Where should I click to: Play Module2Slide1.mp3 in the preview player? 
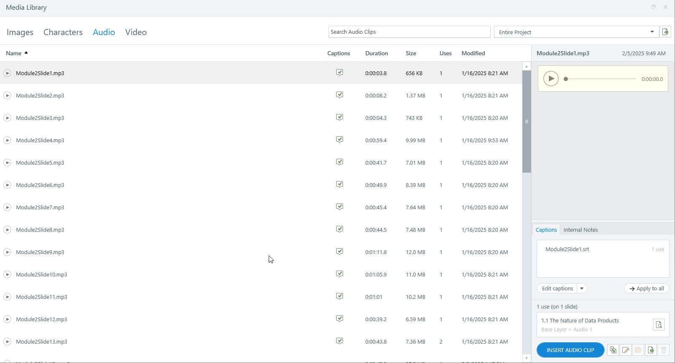click(551, 79)
